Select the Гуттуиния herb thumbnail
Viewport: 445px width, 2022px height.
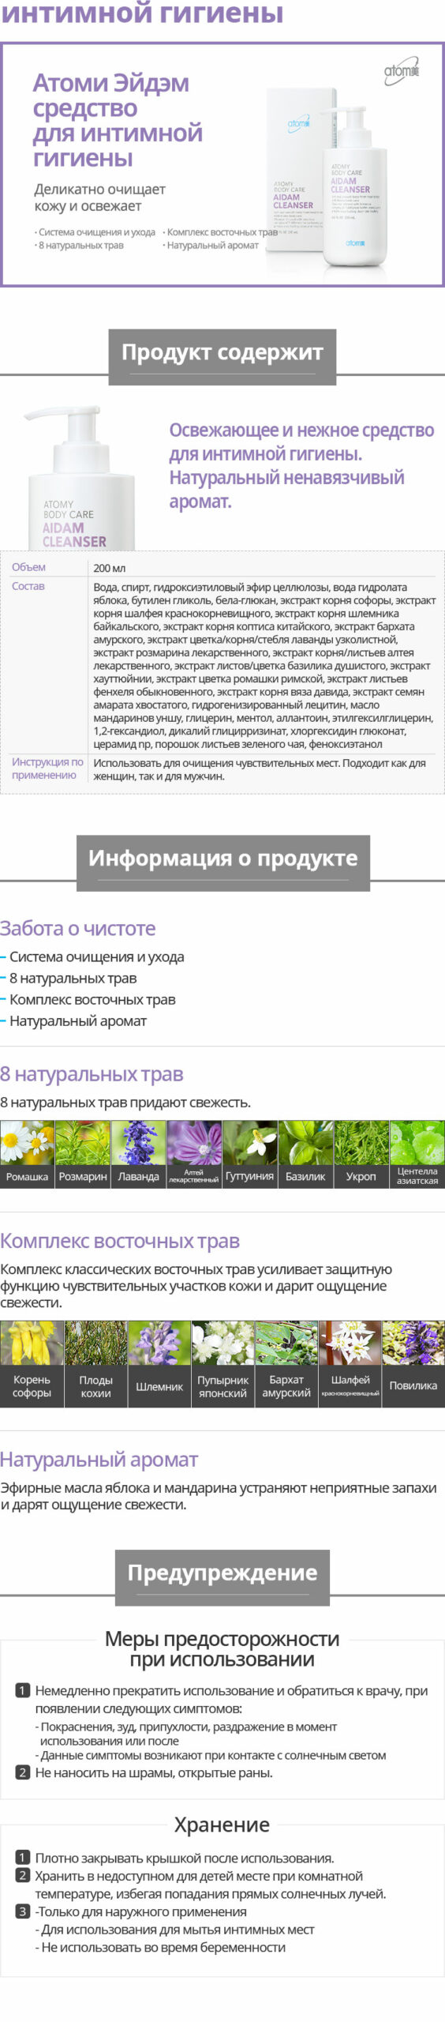[x=249, y=1154]
